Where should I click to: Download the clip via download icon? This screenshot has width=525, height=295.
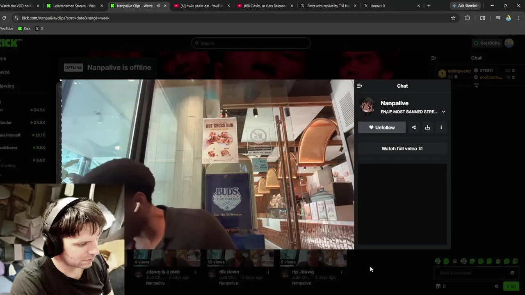point(427,127)
